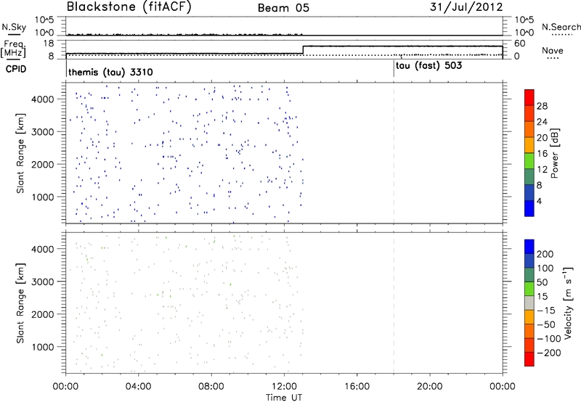Image resolution: width=581 pixels, height=402 pixels.
Task: Click the 200 label on Velocity colorbar
Action: pyautogui.click(x=545, y=254)
